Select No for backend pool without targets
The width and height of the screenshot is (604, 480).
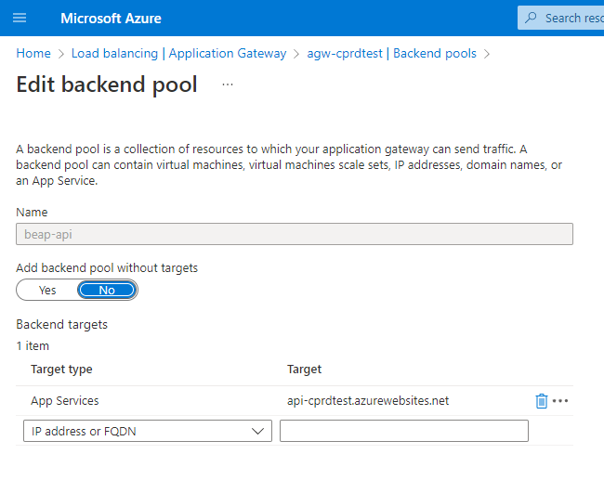click(x=107, y=291)
